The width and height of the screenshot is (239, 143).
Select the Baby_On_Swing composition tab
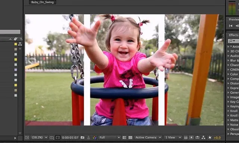[43, 2]
